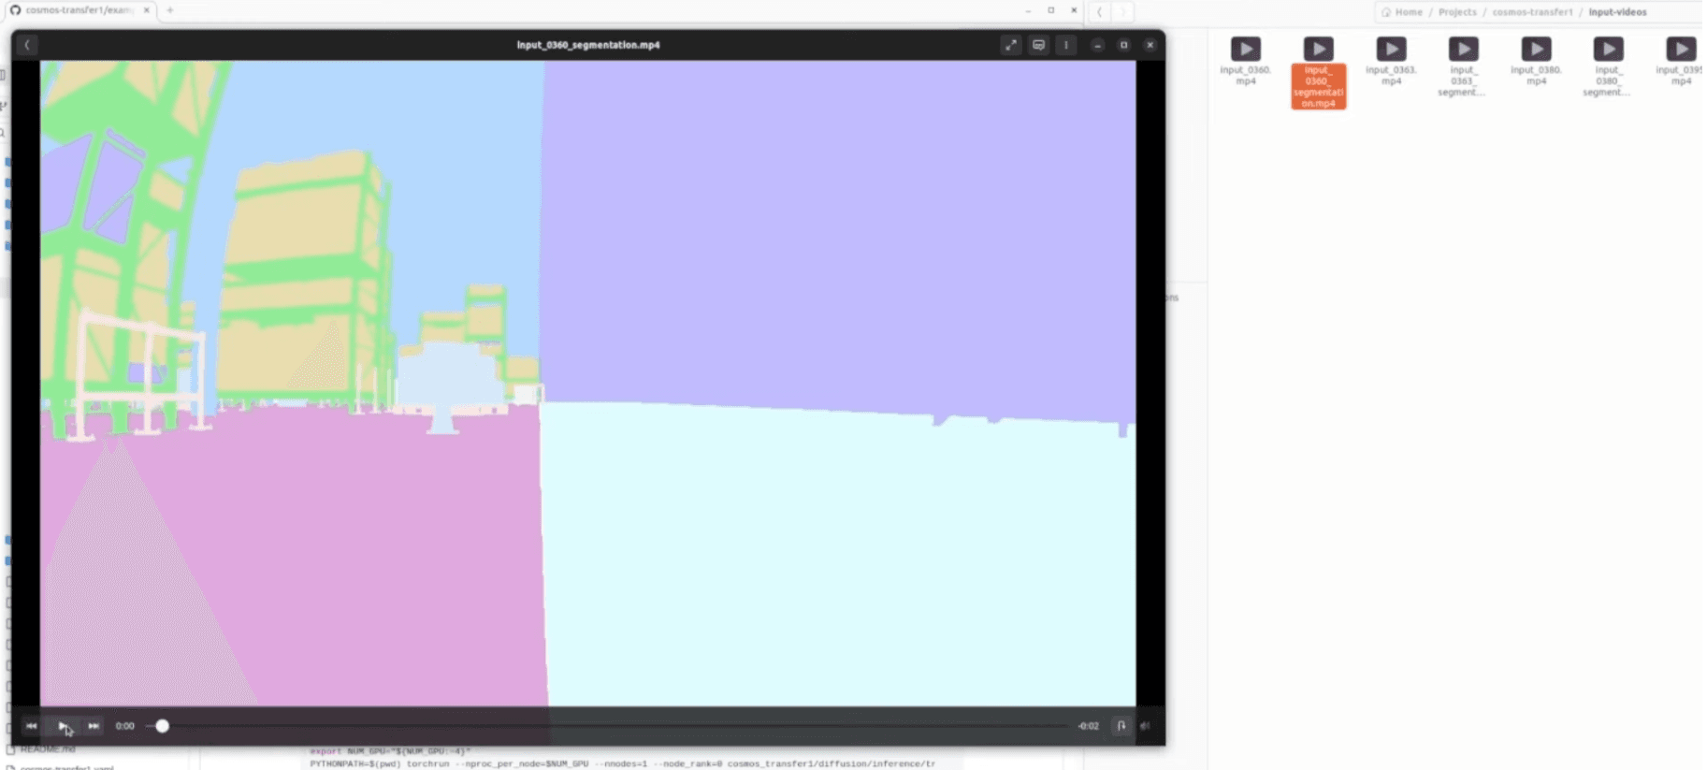Enter fullscreen mode in video player
This screenshot has height=770, width=1707.
pyautogui.click(x=1011, y=45)
